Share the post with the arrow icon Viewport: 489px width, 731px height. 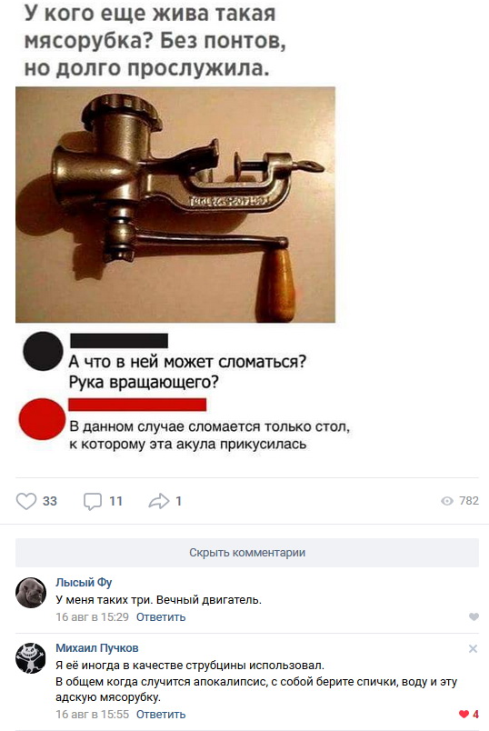[159, 501]
